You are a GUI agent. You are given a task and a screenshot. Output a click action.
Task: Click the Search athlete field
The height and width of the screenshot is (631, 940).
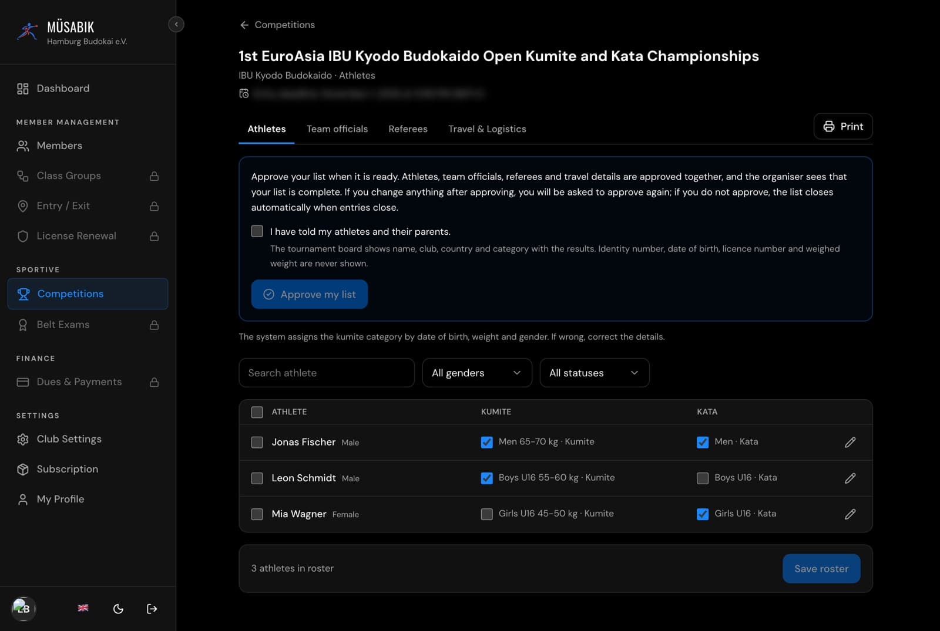pos(327,373)
